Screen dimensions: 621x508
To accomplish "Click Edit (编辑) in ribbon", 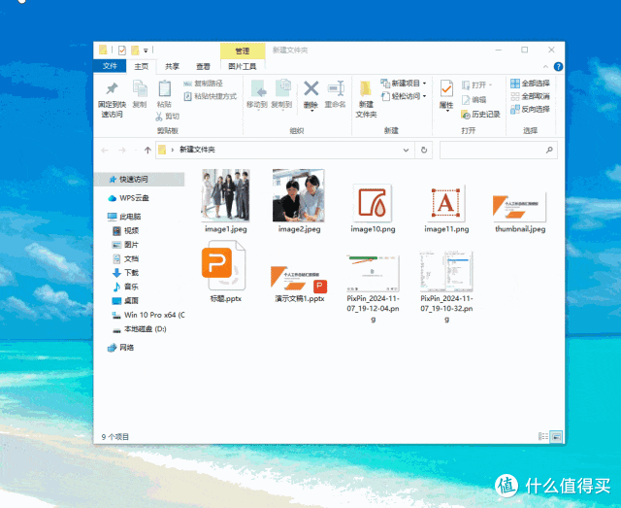I will [474, 100].
